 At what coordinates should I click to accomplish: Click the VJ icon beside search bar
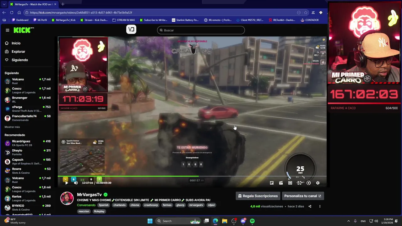point(131,30)
